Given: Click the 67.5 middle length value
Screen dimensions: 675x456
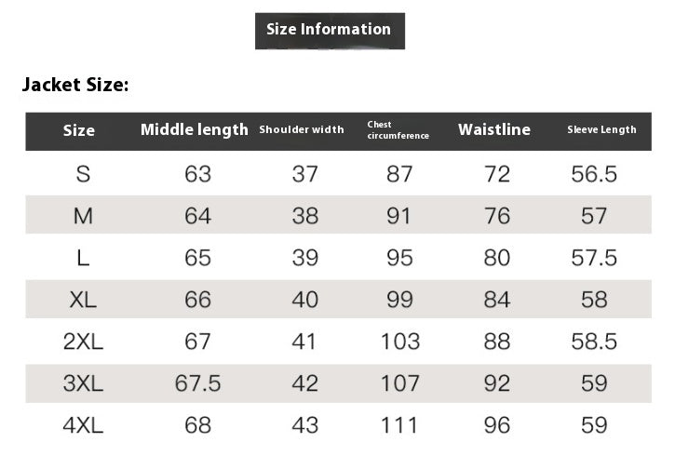Looking at the screenshot, I should click(x=197, y=383).
